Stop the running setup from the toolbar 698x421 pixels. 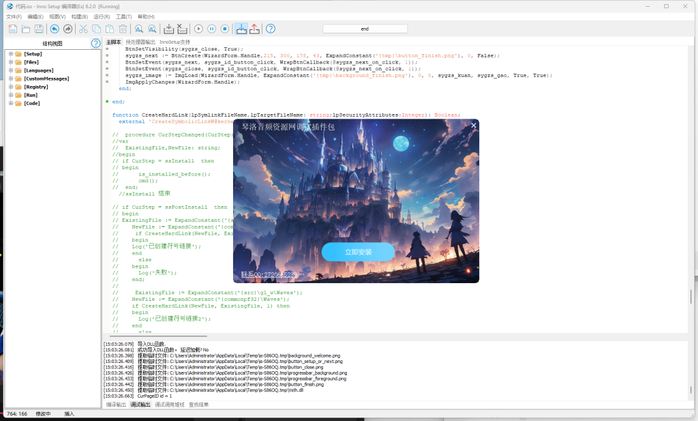click(224, 29)
